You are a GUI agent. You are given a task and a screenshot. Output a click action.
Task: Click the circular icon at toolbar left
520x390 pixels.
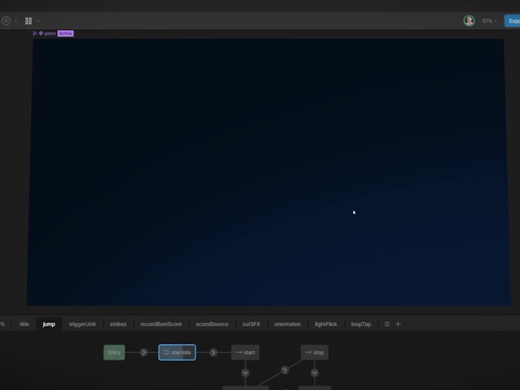point(6,21)
